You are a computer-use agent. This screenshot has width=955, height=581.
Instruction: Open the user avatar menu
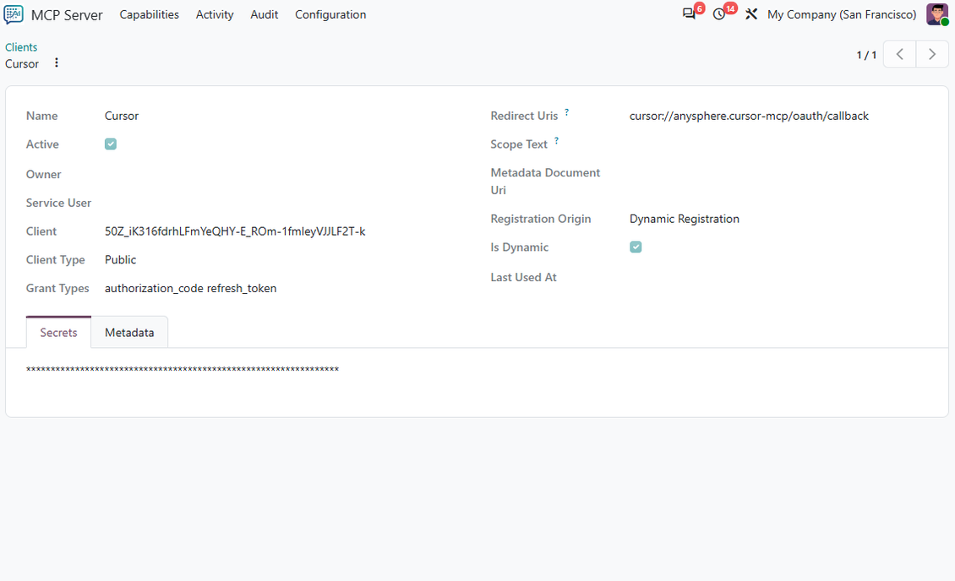[x=936, y=14]
